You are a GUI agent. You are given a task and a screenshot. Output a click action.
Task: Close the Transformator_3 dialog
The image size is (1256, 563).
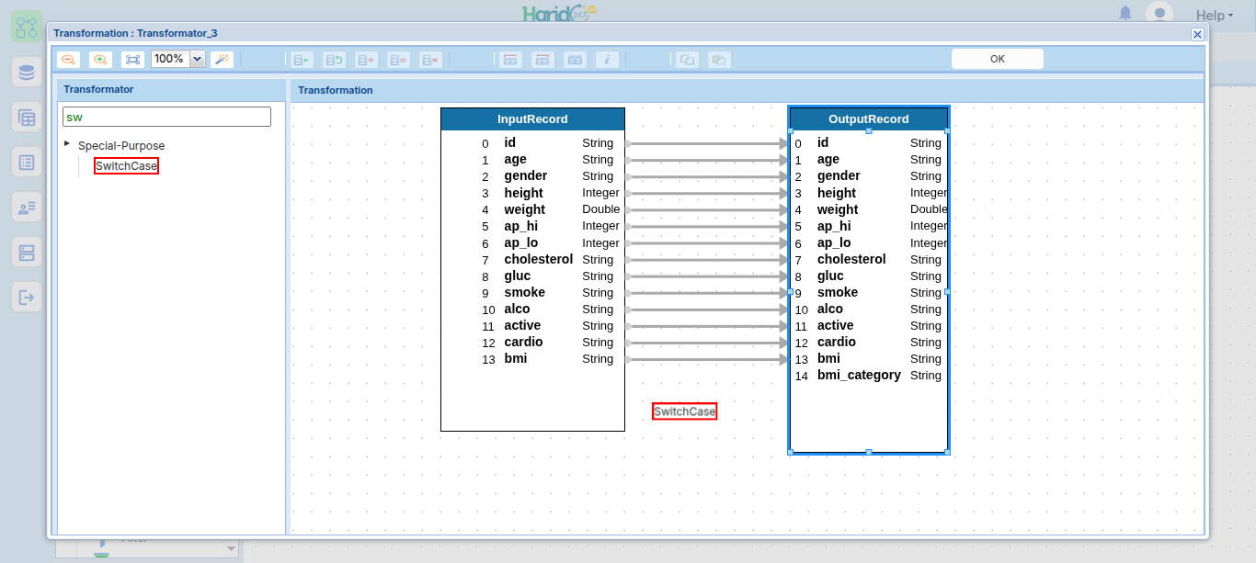tap(1197, 34)
